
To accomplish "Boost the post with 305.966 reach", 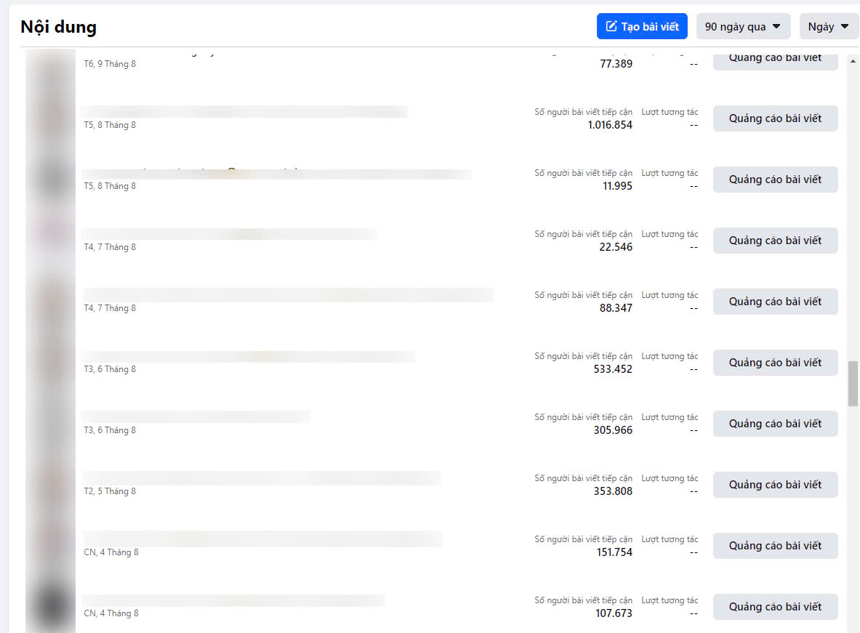I will coord(775,424).
